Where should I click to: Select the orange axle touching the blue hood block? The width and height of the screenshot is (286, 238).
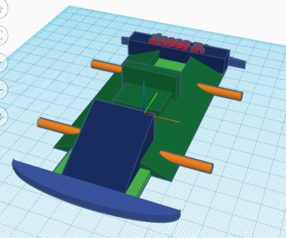tap(59, 126)
